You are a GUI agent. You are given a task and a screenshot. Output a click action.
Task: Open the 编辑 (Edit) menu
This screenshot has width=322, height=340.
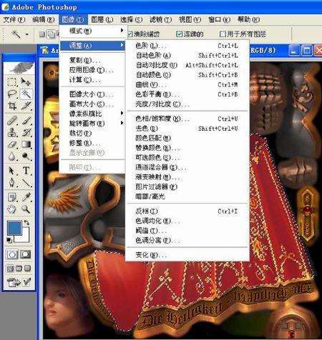click(44, 19)
